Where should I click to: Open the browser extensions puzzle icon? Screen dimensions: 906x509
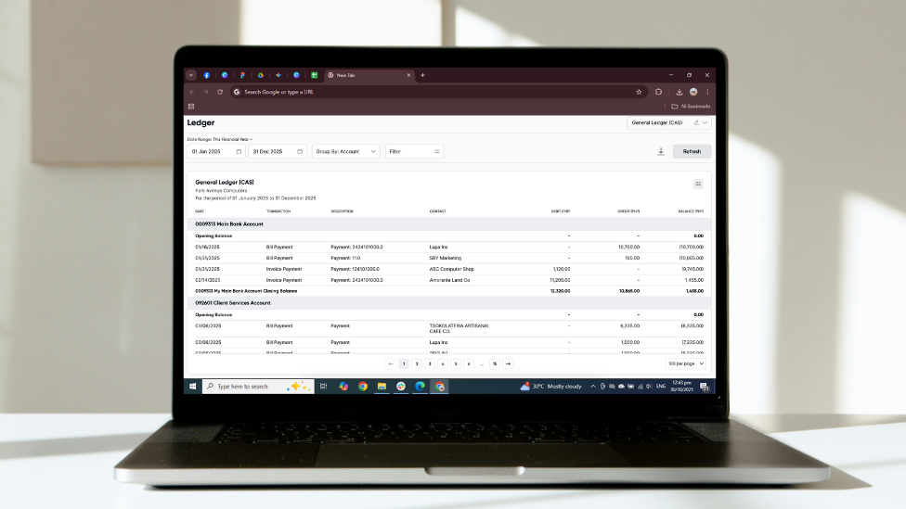659,92
